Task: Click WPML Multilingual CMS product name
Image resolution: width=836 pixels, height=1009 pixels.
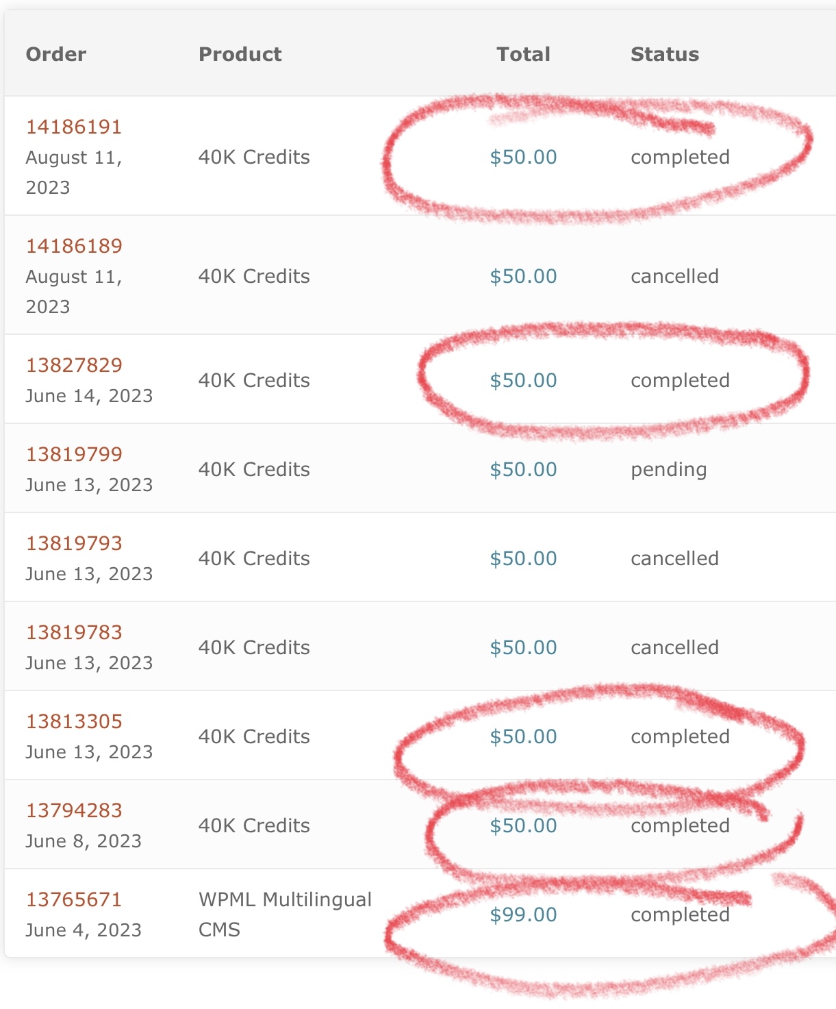Action: 285,914
